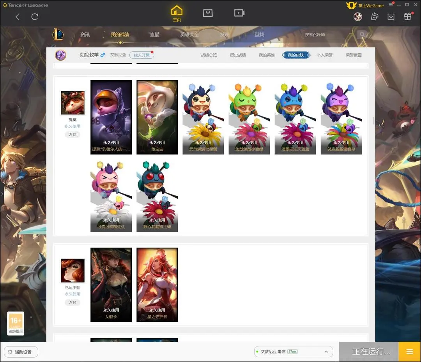Go back with the left arrow icon
The width and height of the screenshot is (421, 362).
coord(18,17)
